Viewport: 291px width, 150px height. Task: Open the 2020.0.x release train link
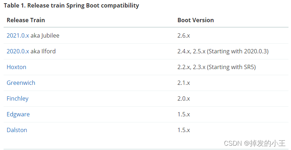pos(18,51)
